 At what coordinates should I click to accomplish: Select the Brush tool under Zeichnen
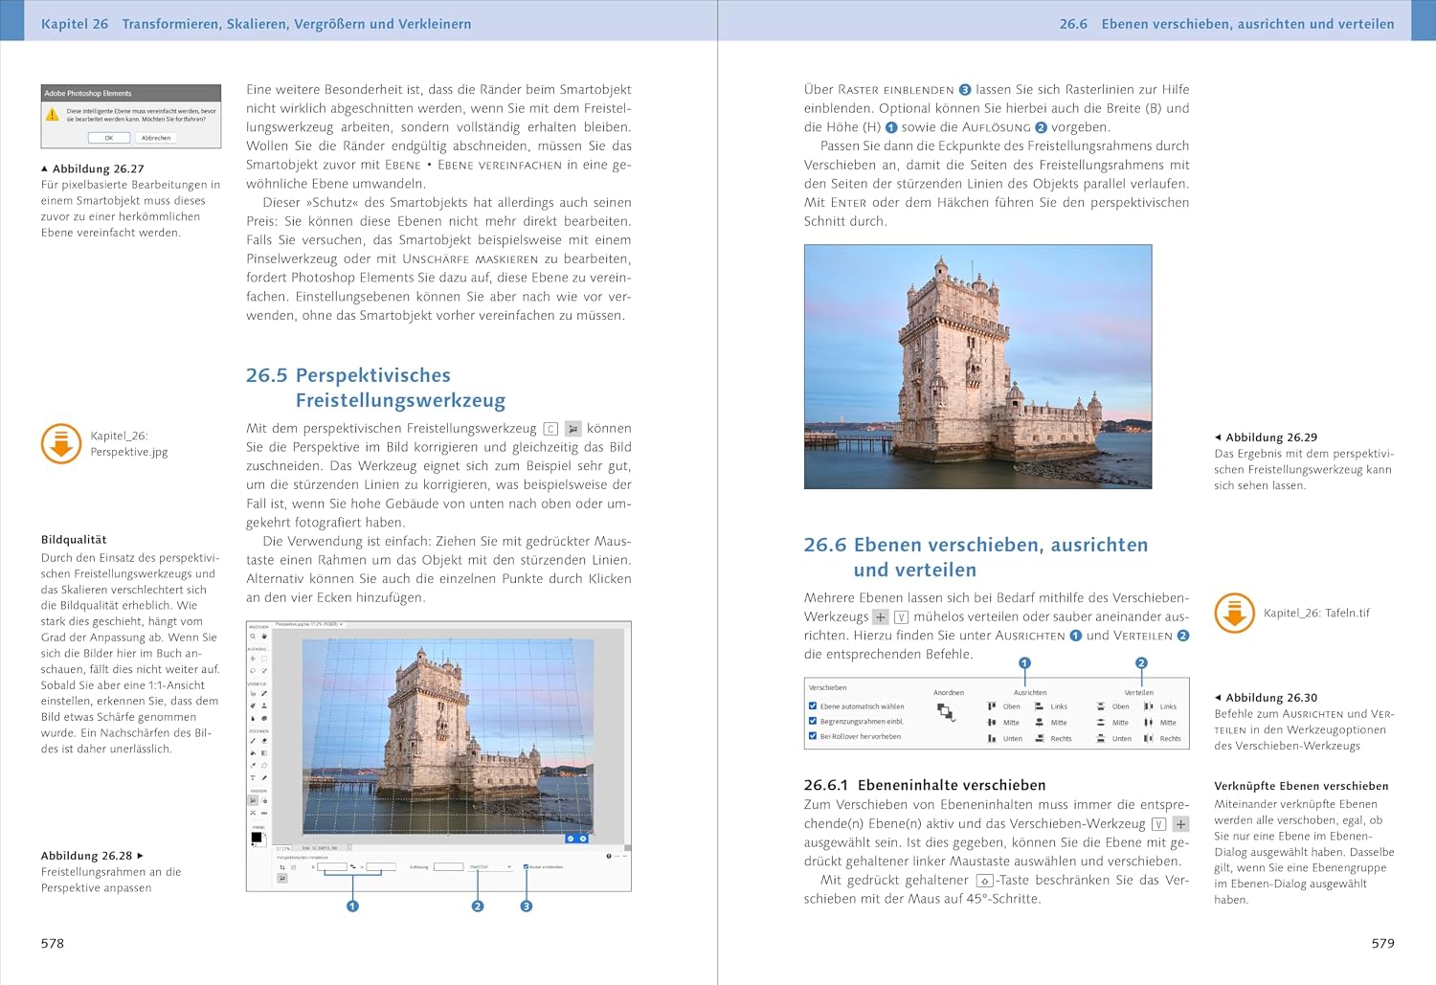coord(253,741)
